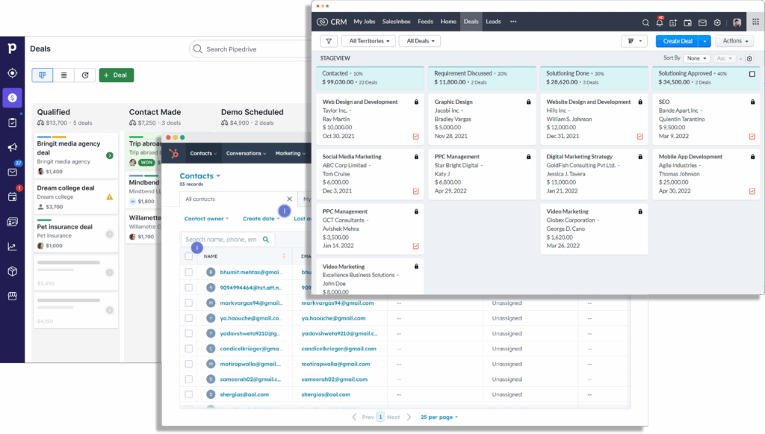This screenshot has height=434, width=765.
Task: Open Activities calendar icon in Pipedrive sidebar
Action: pyautogui.click(x=13, y=196)
